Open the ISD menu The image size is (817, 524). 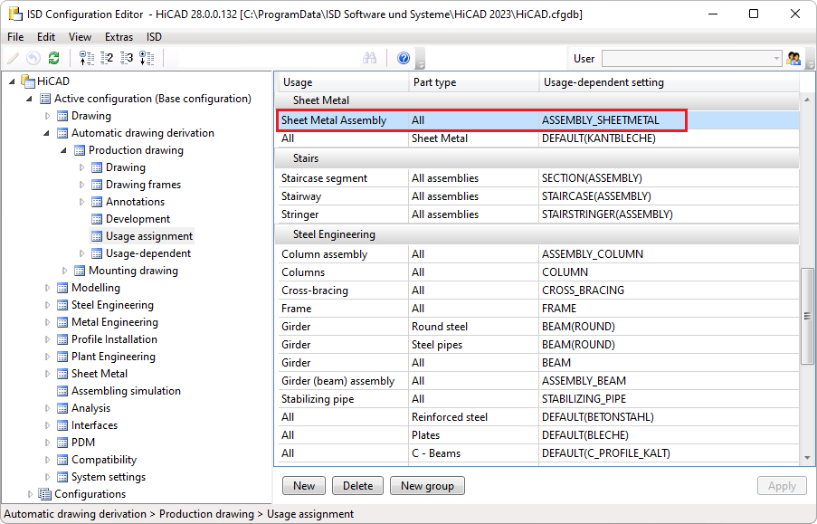click(x=154, y=37)
